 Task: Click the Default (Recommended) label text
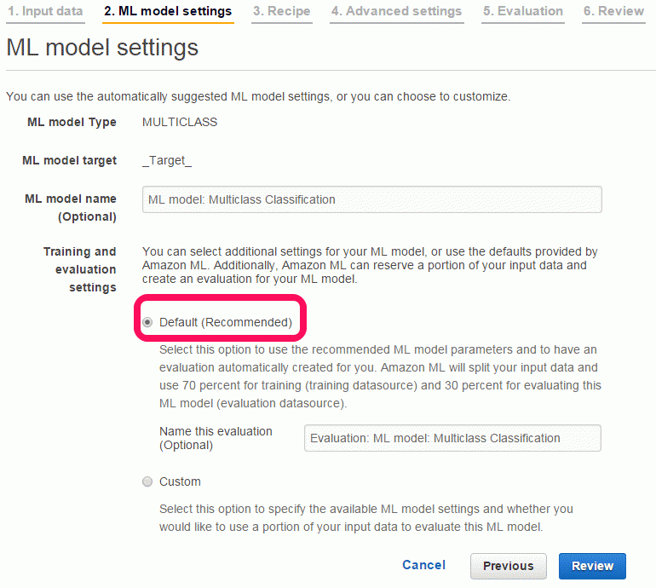point(226,322)
